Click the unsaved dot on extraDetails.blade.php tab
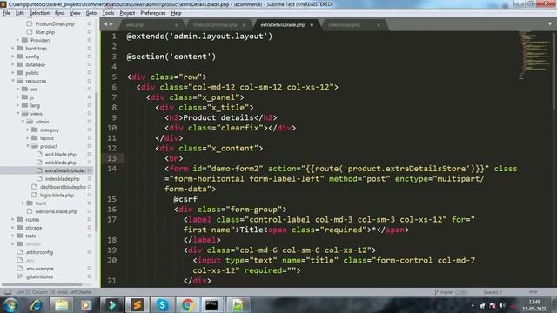 click(312, 25)
